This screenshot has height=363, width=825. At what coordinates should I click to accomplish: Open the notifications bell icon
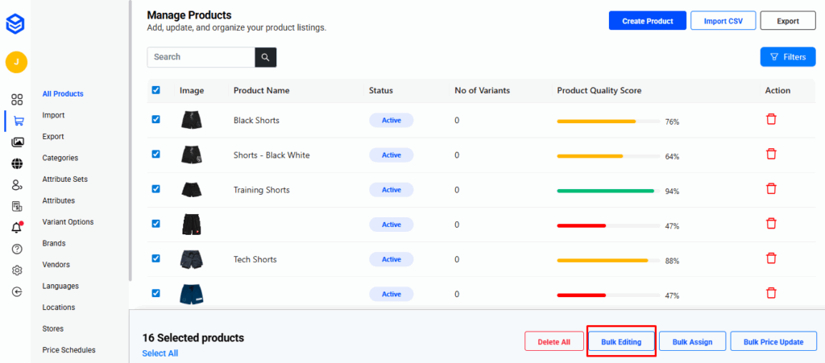click(x=17, y=228)
